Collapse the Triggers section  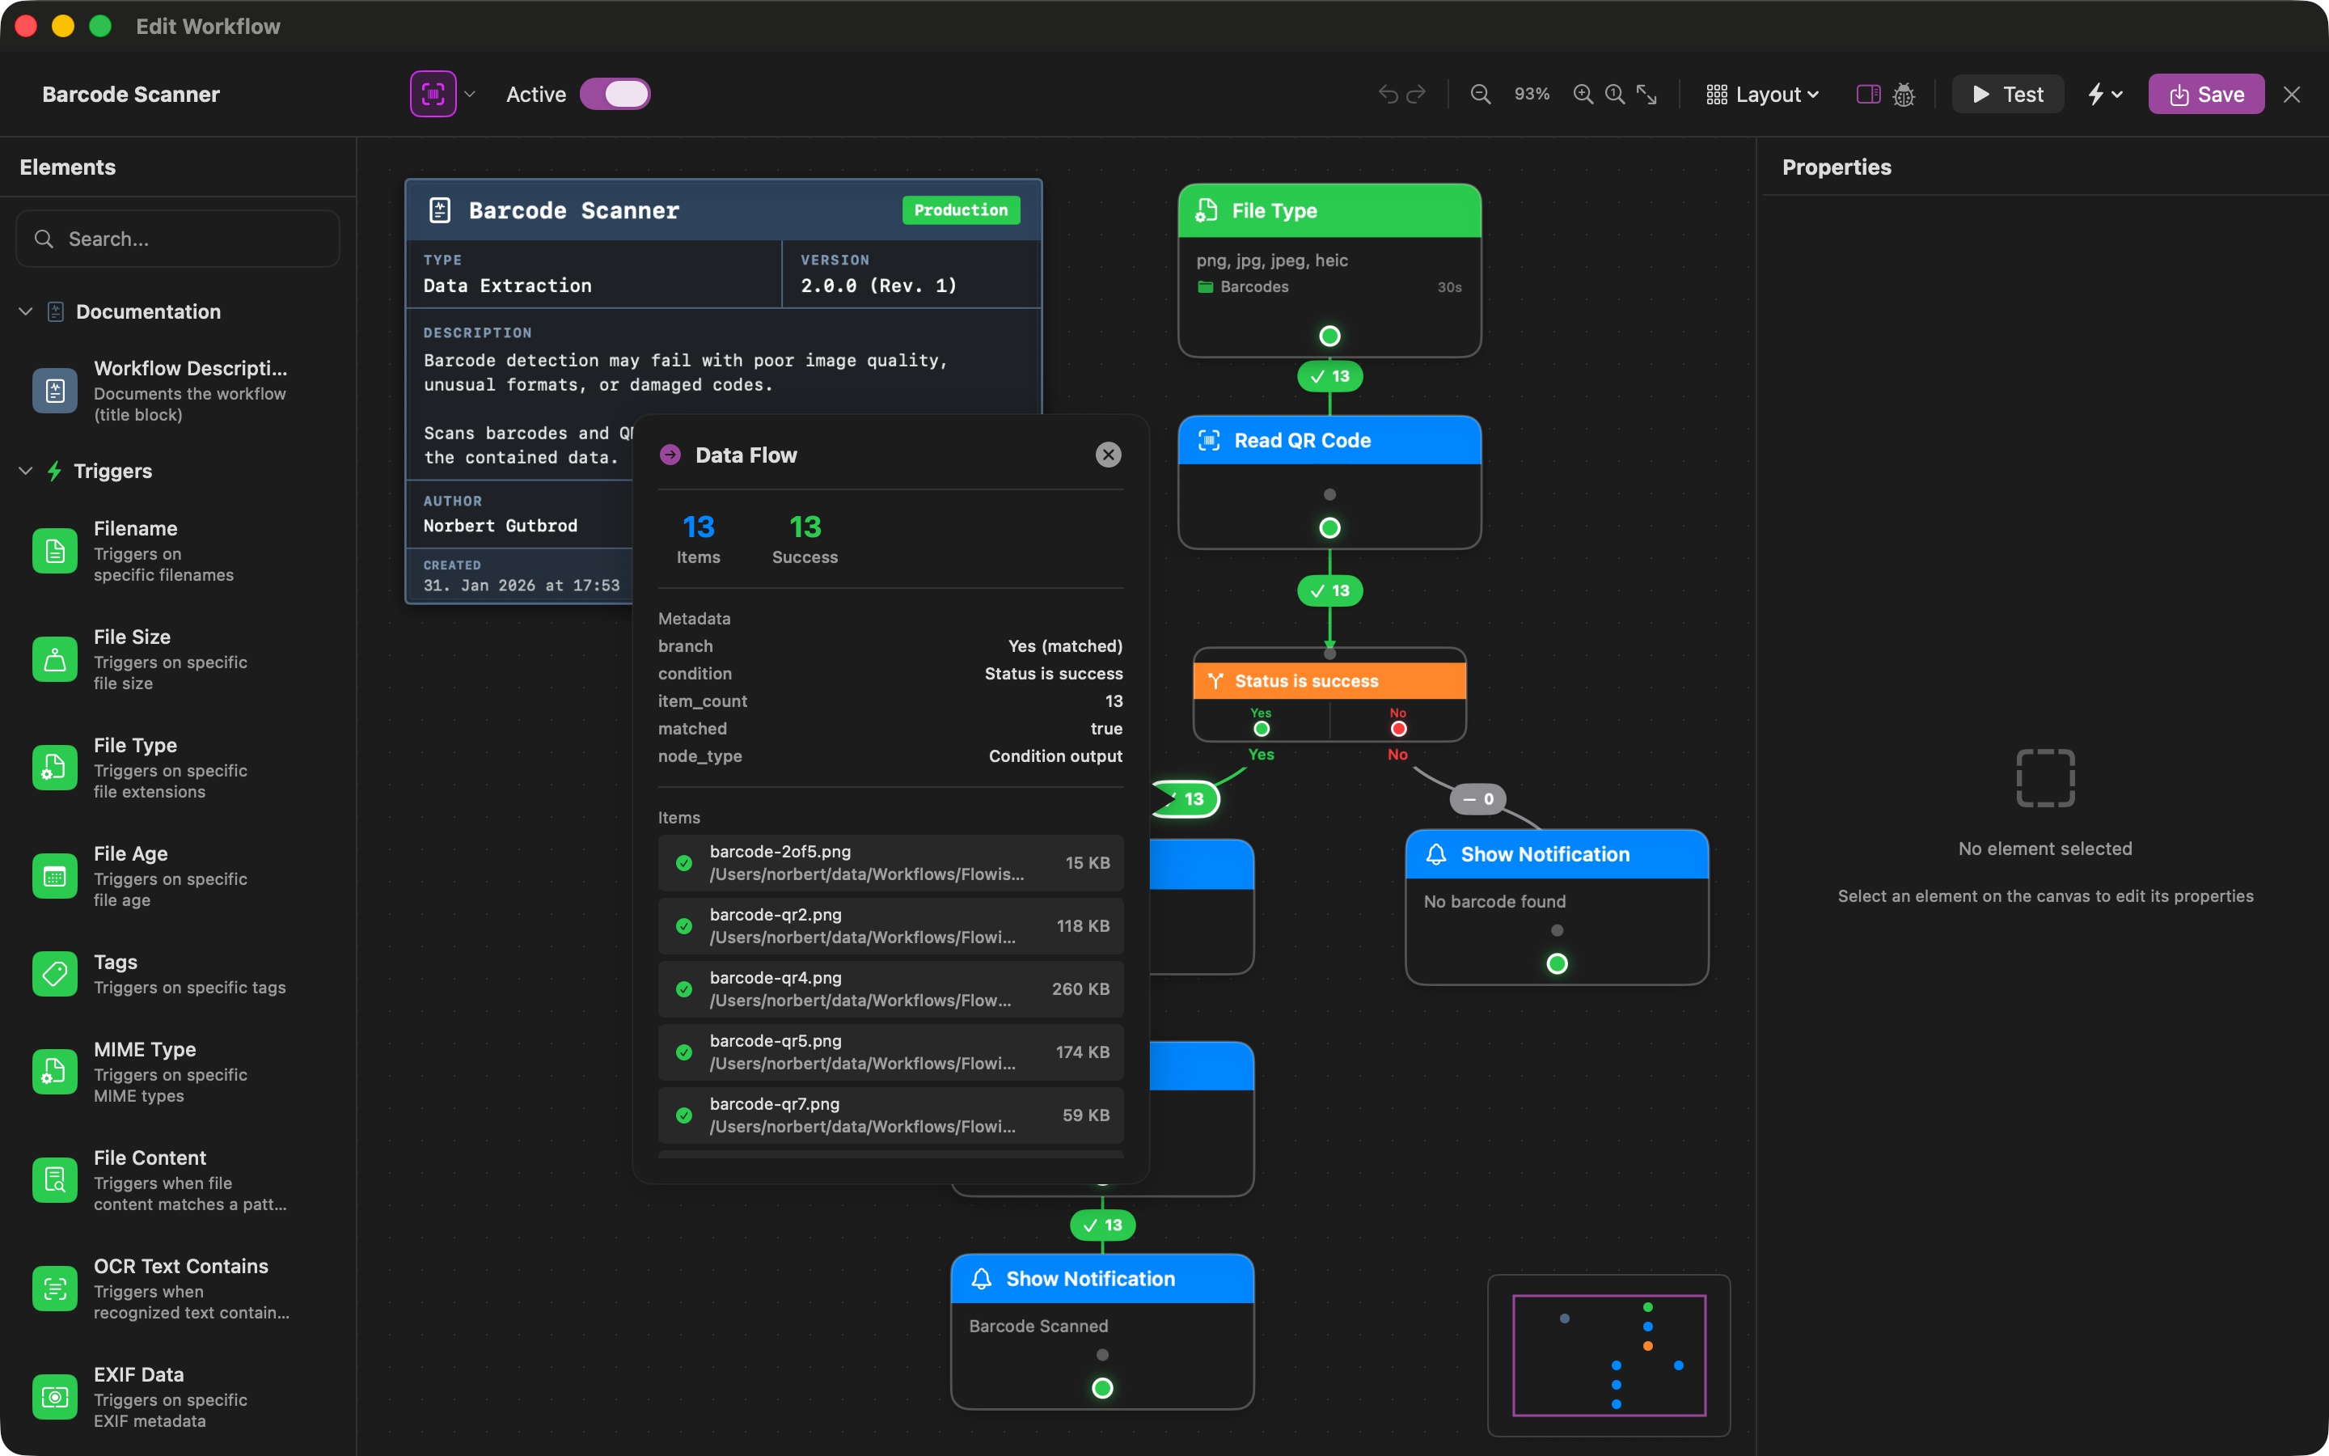tap(26, 471)
